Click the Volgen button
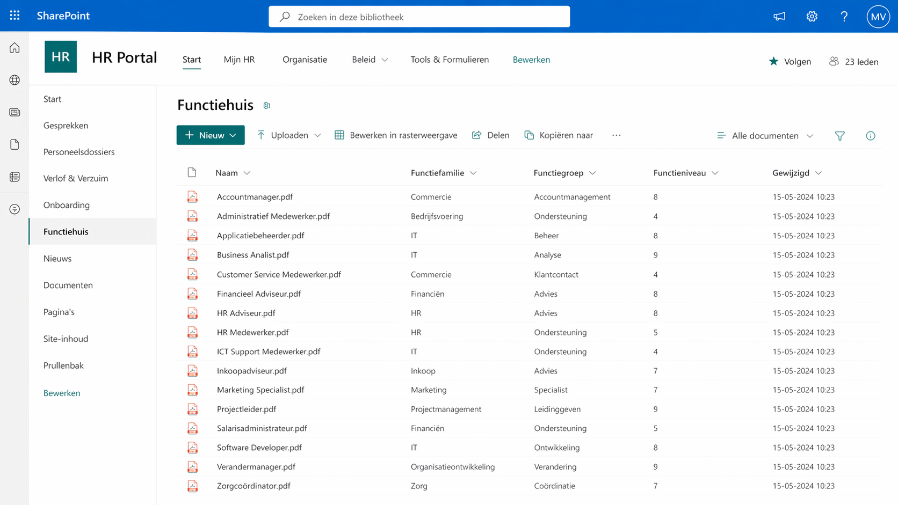 point(790,61)
